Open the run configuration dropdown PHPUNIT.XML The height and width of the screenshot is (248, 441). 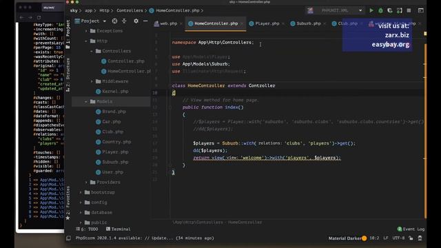[x=336, y=10]
